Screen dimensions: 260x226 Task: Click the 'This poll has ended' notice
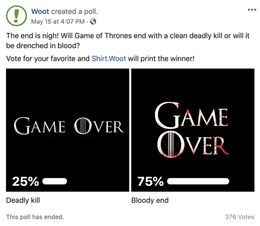(x=35, y=217)
